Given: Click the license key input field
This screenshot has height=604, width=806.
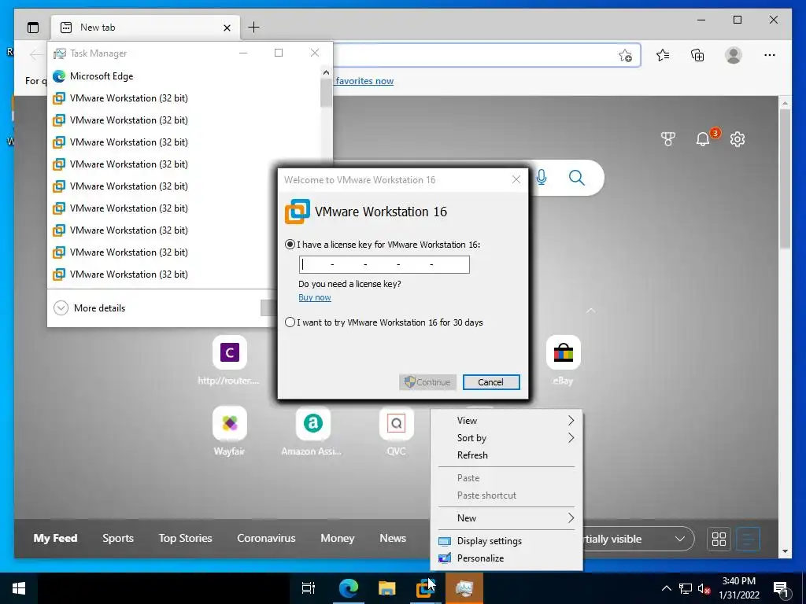Looking at the screenshot, I should pyautogui.click(x=384, y=264).
